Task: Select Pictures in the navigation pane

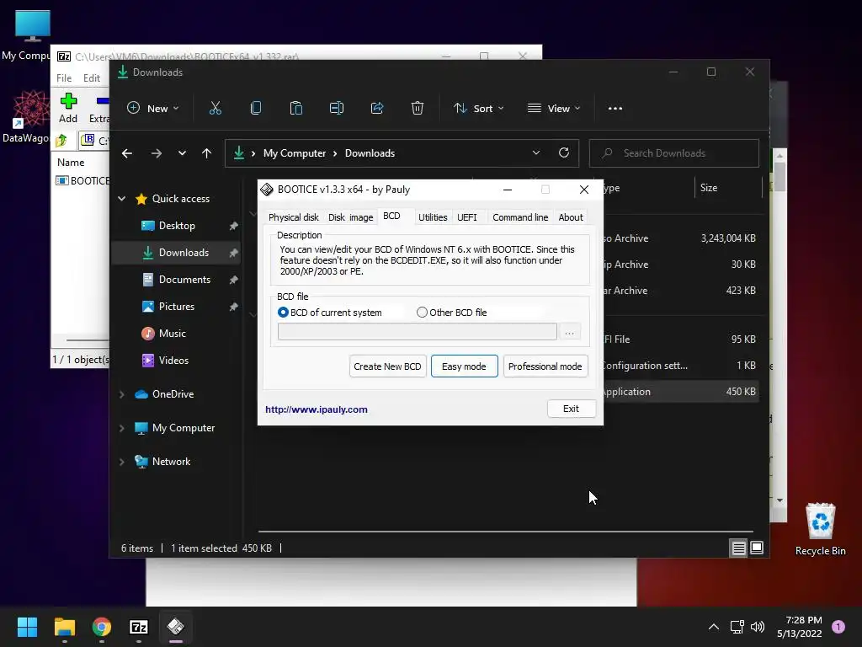Action: tap(176, 307)
